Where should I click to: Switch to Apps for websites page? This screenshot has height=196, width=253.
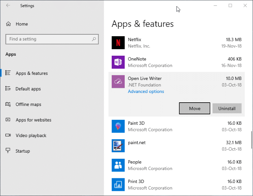pos(33,120)
